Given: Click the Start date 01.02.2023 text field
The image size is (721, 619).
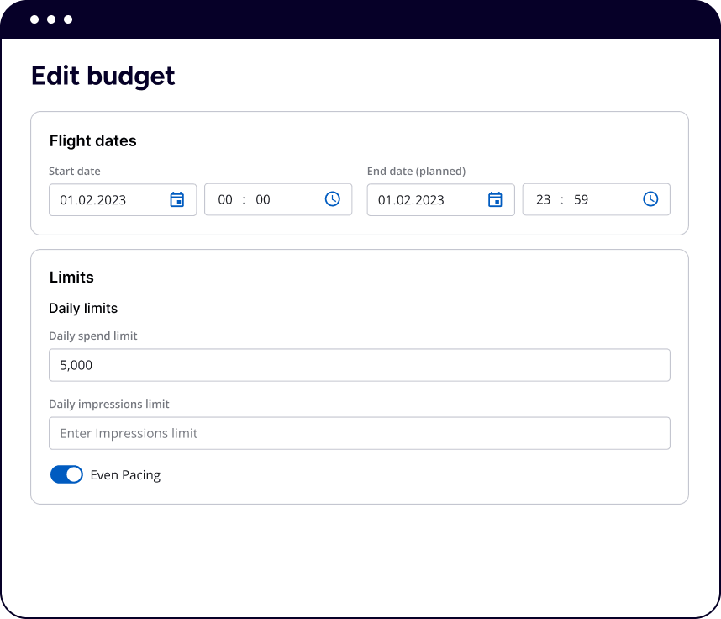Looking at the screenshot, I should (105, 200).
